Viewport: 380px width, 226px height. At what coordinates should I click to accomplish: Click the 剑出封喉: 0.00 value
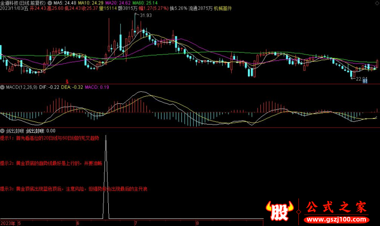tap(41, 131)
